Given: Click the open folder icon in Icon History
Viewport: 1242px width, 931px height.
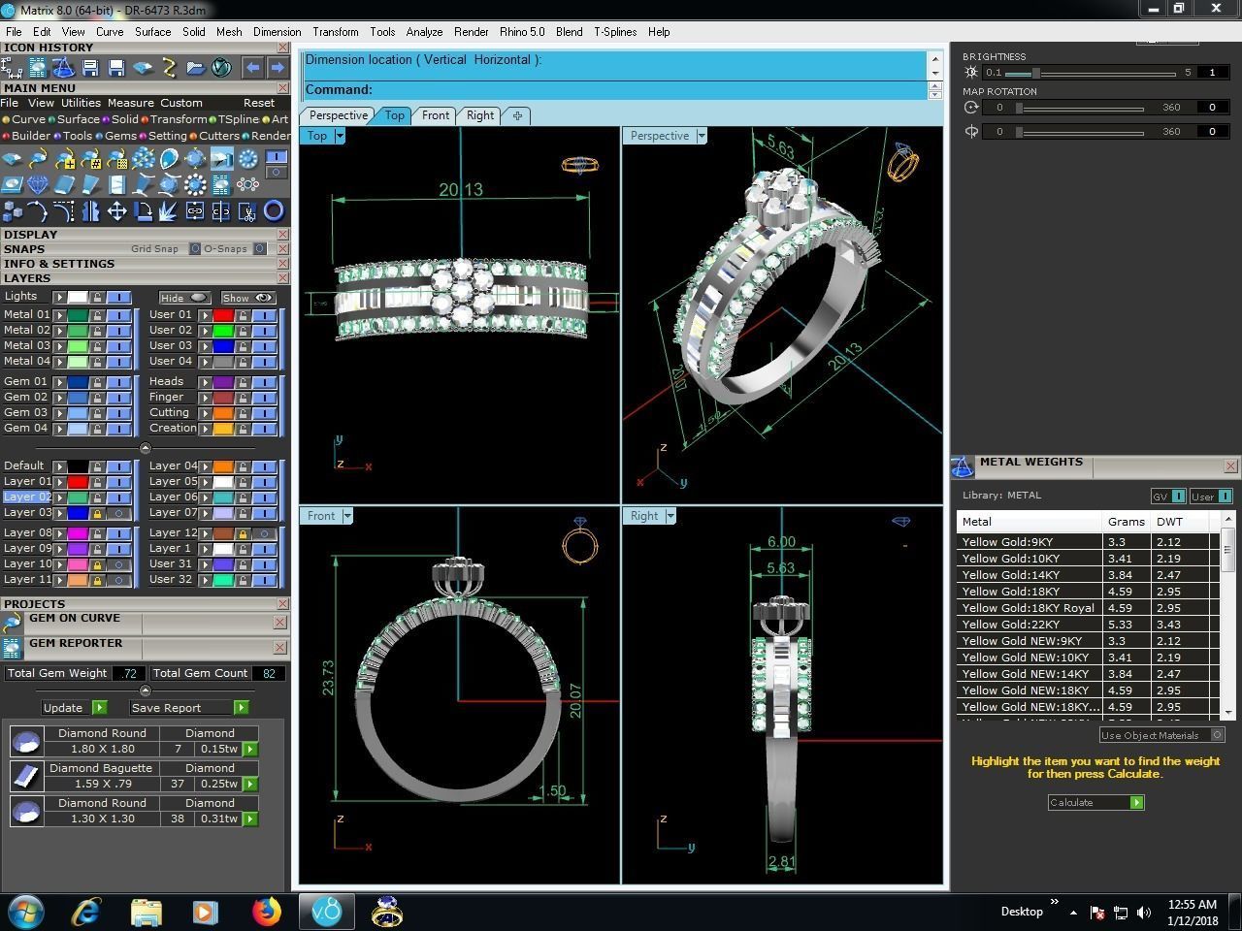Looking at the screenshot, I should tap(195, 68).
